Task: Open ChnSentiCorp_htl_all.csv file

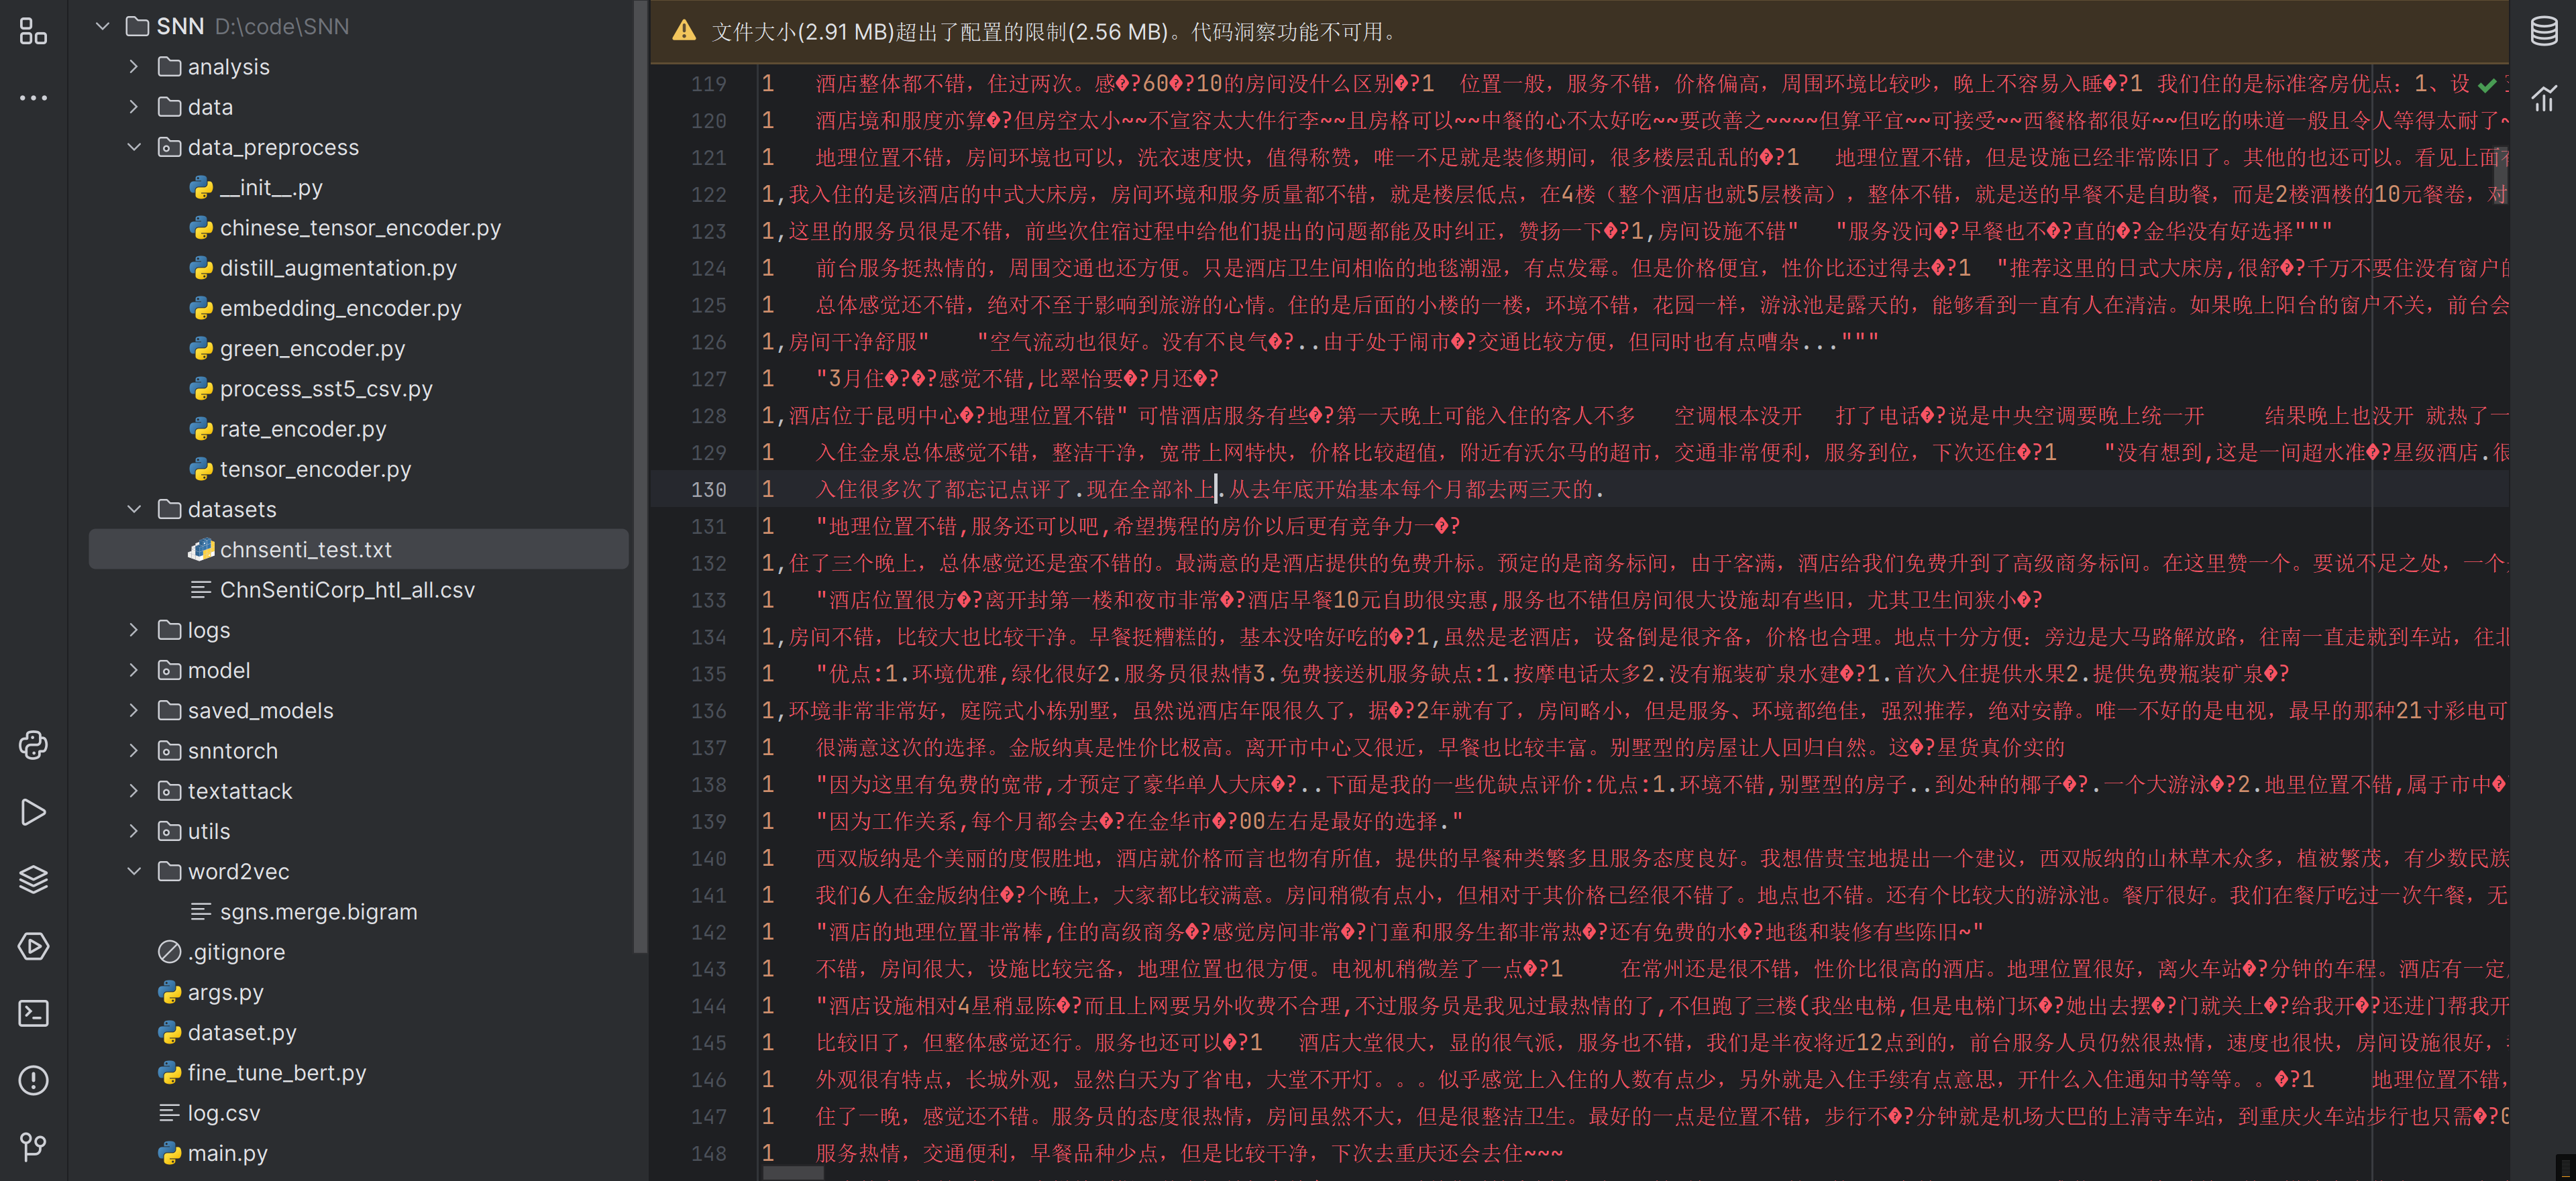Action: [346, 590]
